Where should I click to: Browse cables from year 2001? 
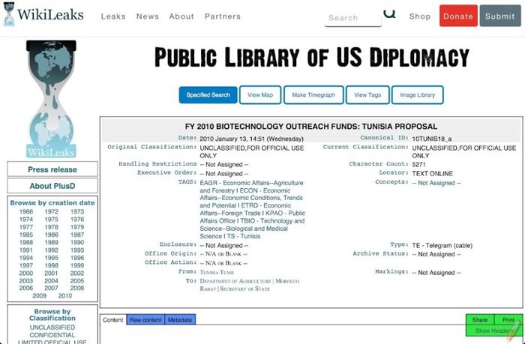coord(51,273)
